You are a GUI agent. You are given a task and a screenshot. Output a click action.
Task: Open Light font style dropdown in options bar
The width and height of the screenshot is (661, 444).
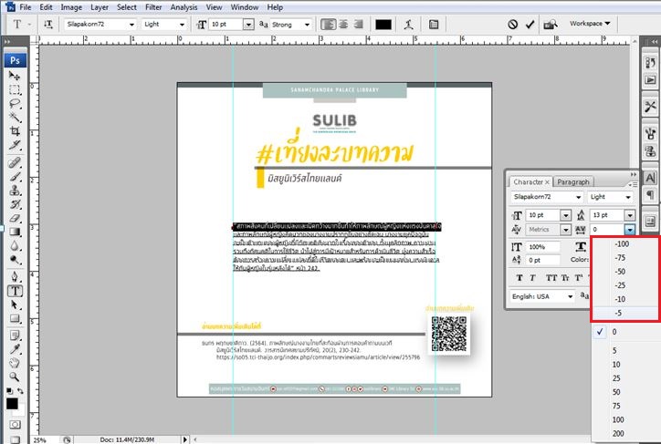pyautogui.click(x=182, y=25)
